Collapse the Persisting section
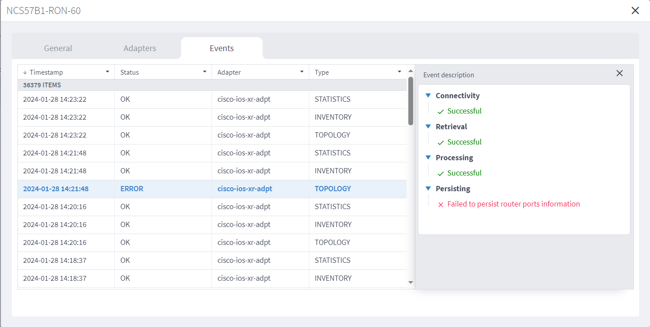This screenshot has height=327, width=650. (428, 189)
